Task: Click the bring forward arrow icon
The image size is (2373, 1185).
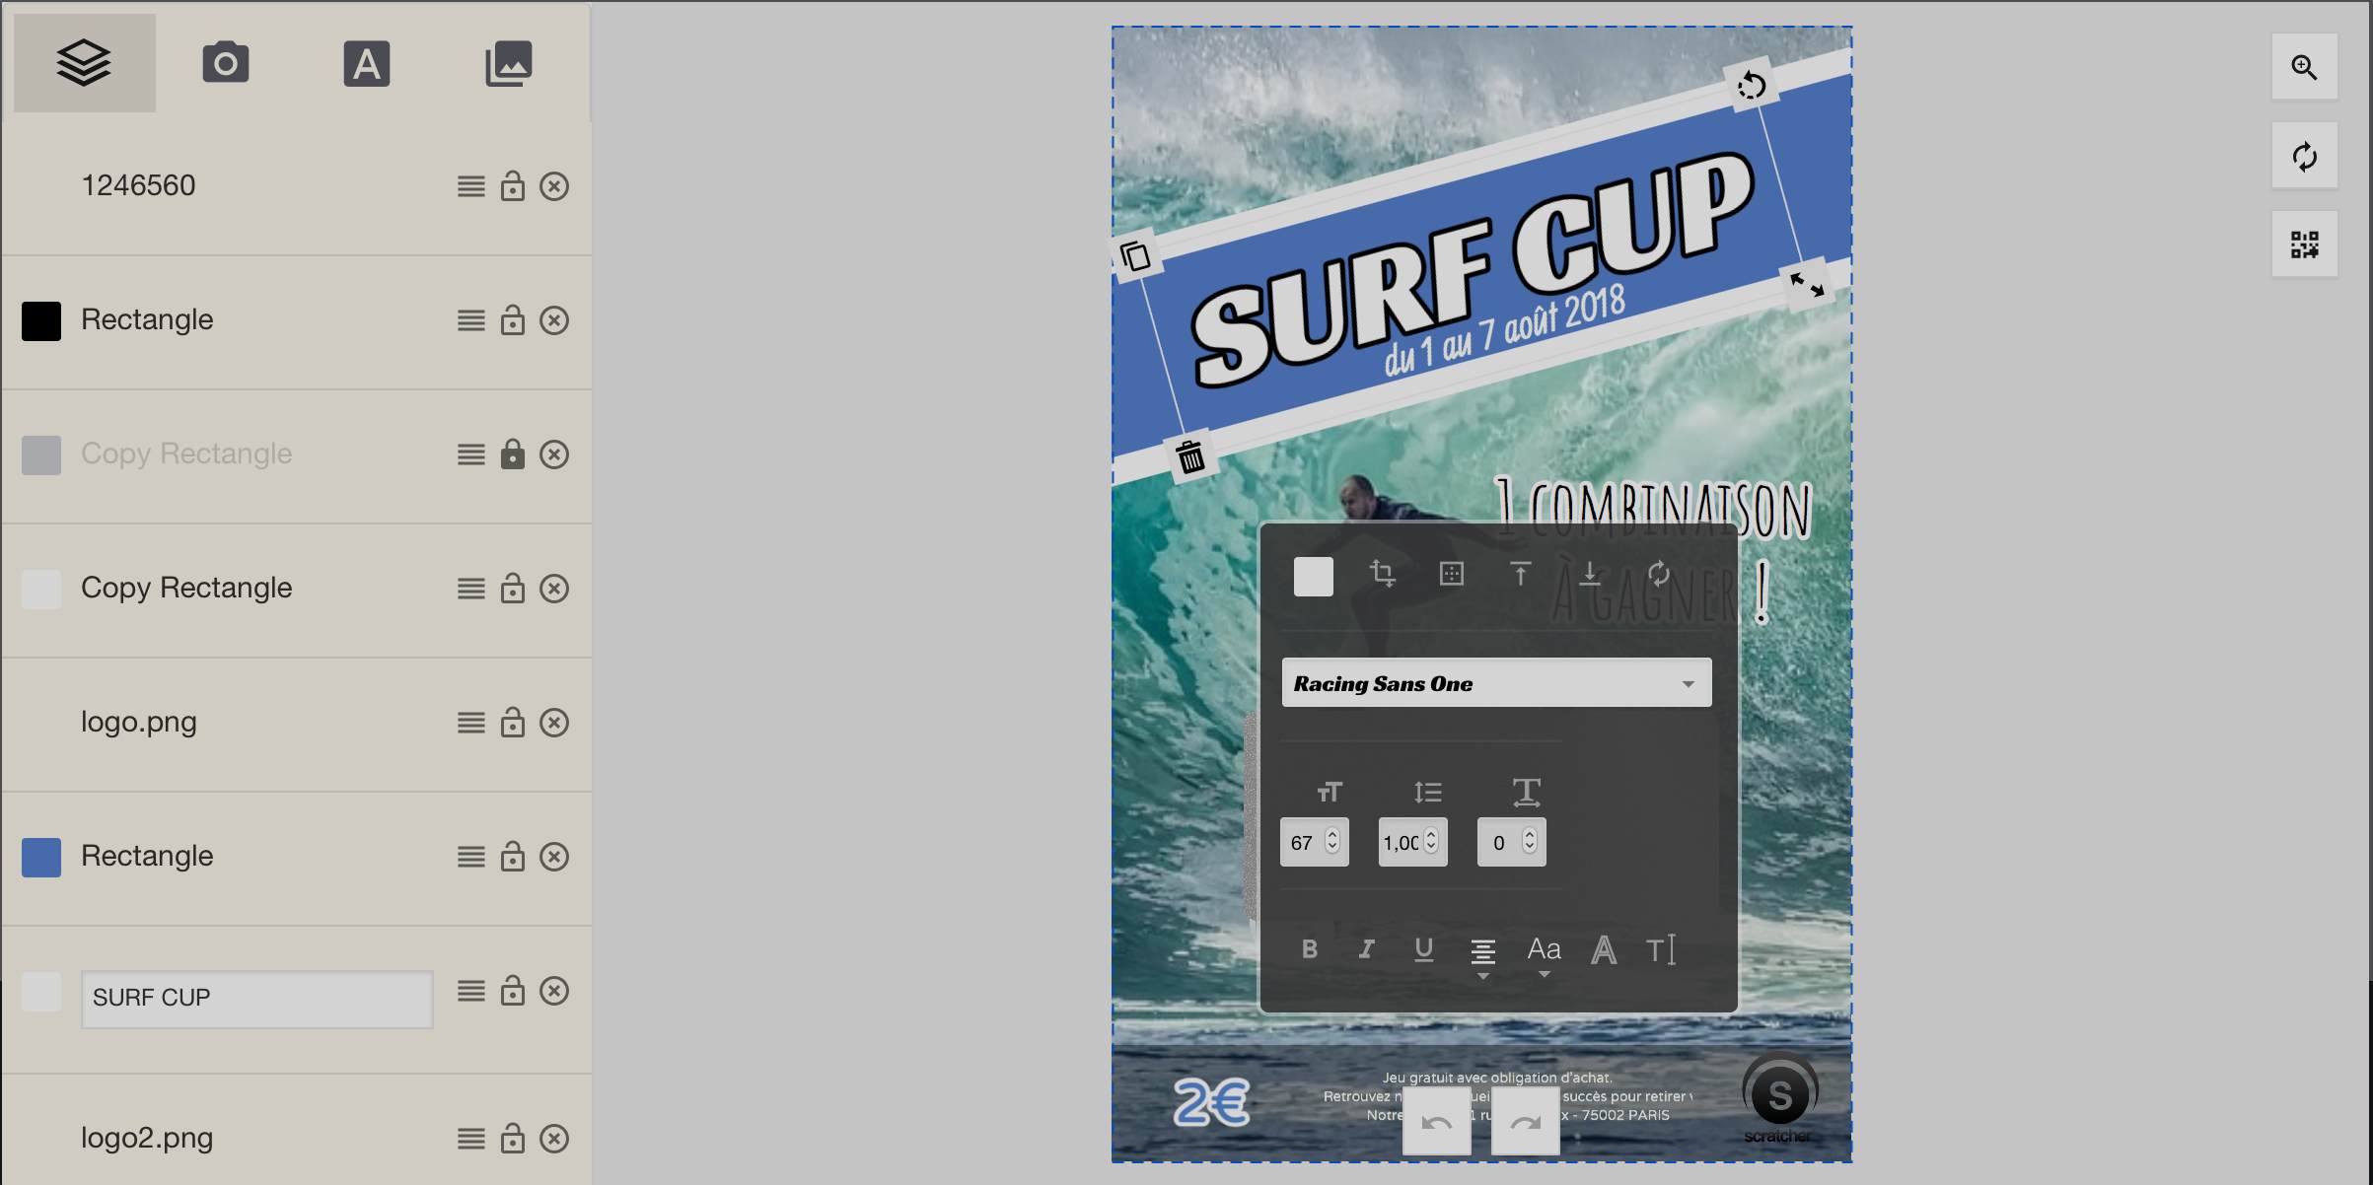Action: pos(1520,574)
